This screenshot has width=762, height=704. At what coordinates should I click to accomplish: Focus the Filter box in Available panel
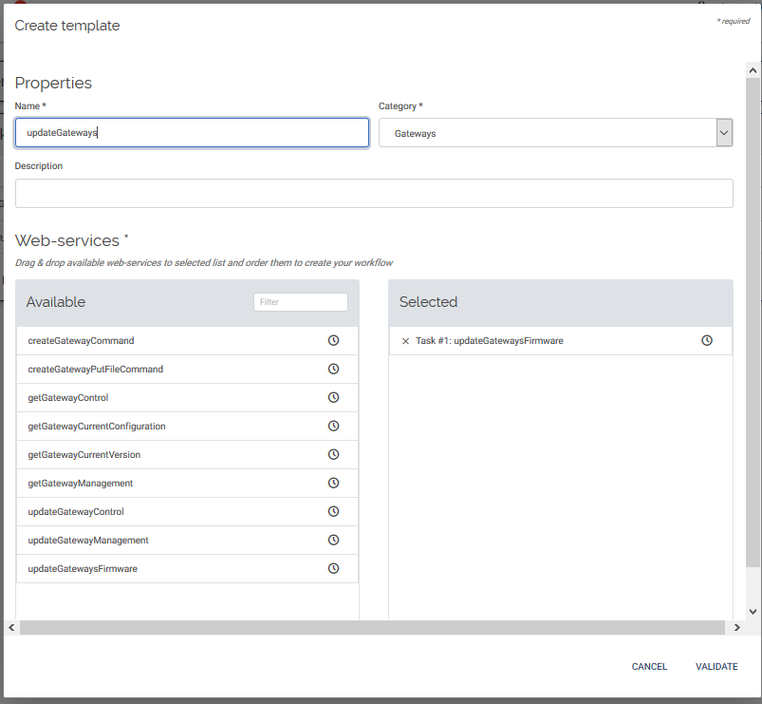point(300,302)
